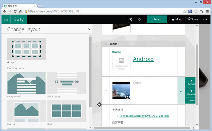The image size is (212, 131).
Task: Click the 教育學習 text
Action: [x=118, y=122]
